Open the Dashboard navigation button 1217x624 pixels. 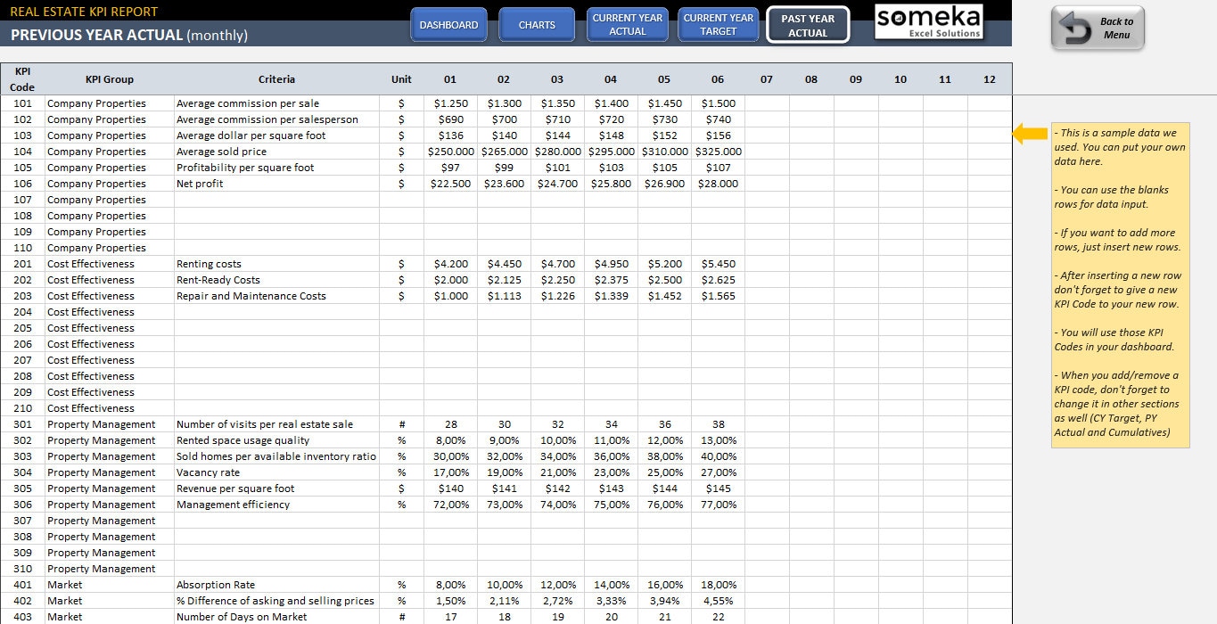coord(448,26)
